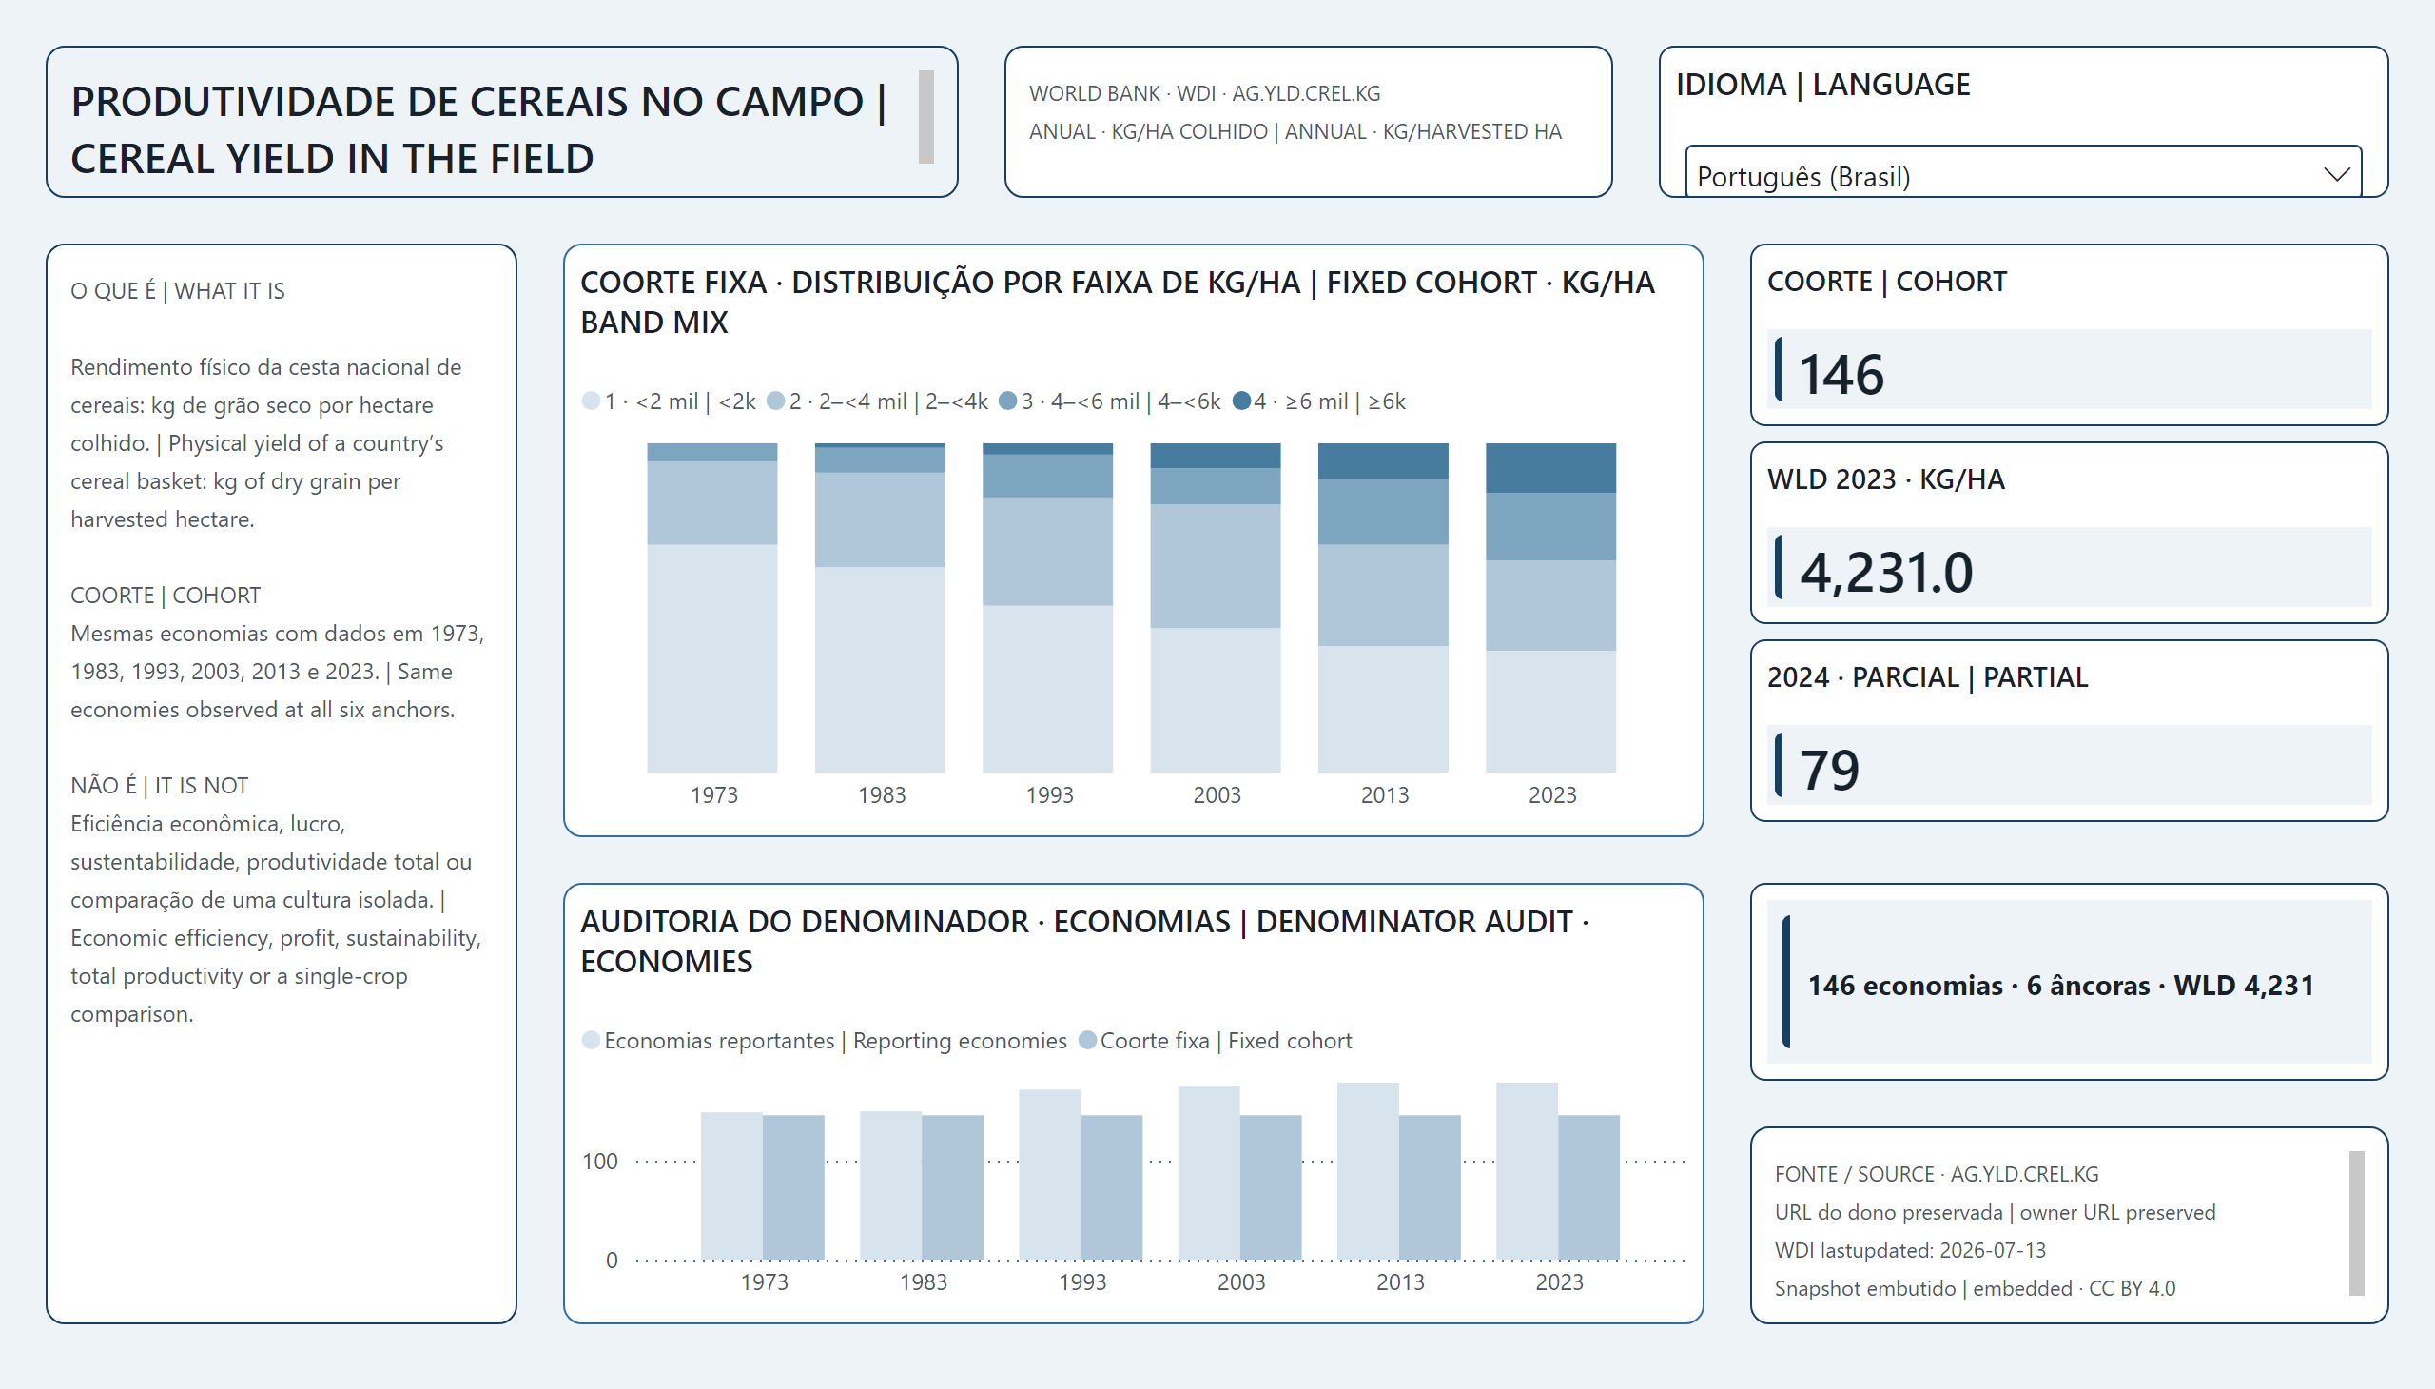Viewport: 2435px width, 1389px height.
Task: Click the 2023 reporting economies bar
Action: pyautogui.click(x=1527, y=1171)
